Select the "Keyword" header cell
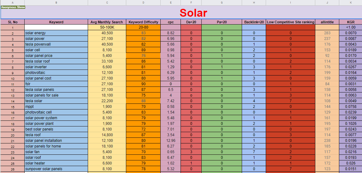 coord(56,22)
